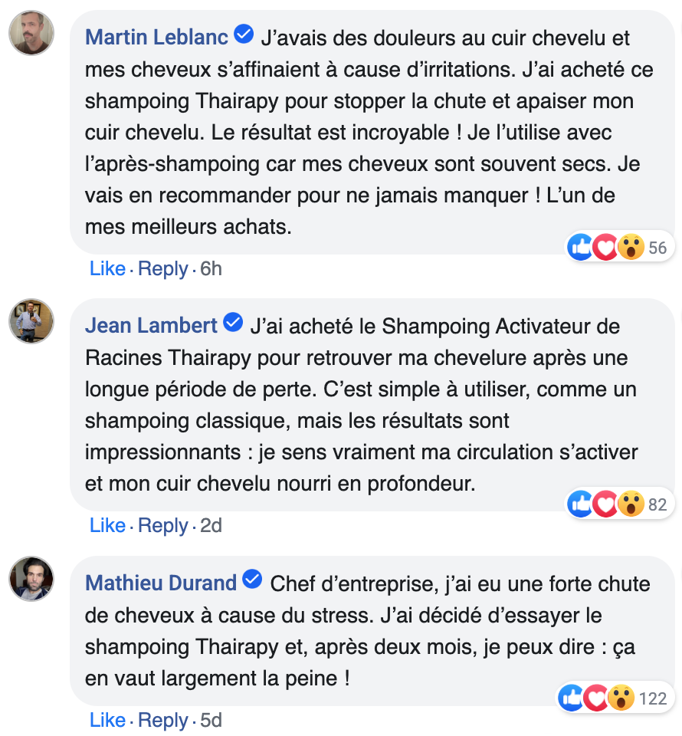Image resolution: width=682 pixels, height=736 pixels.
Task: Open Jean Lambert's profile picture
Action: coord(31,320)
